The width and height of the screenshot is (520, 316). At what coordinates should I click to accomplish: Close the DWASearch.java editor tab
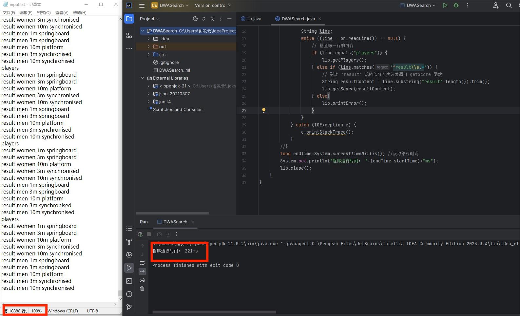[320, 19]
